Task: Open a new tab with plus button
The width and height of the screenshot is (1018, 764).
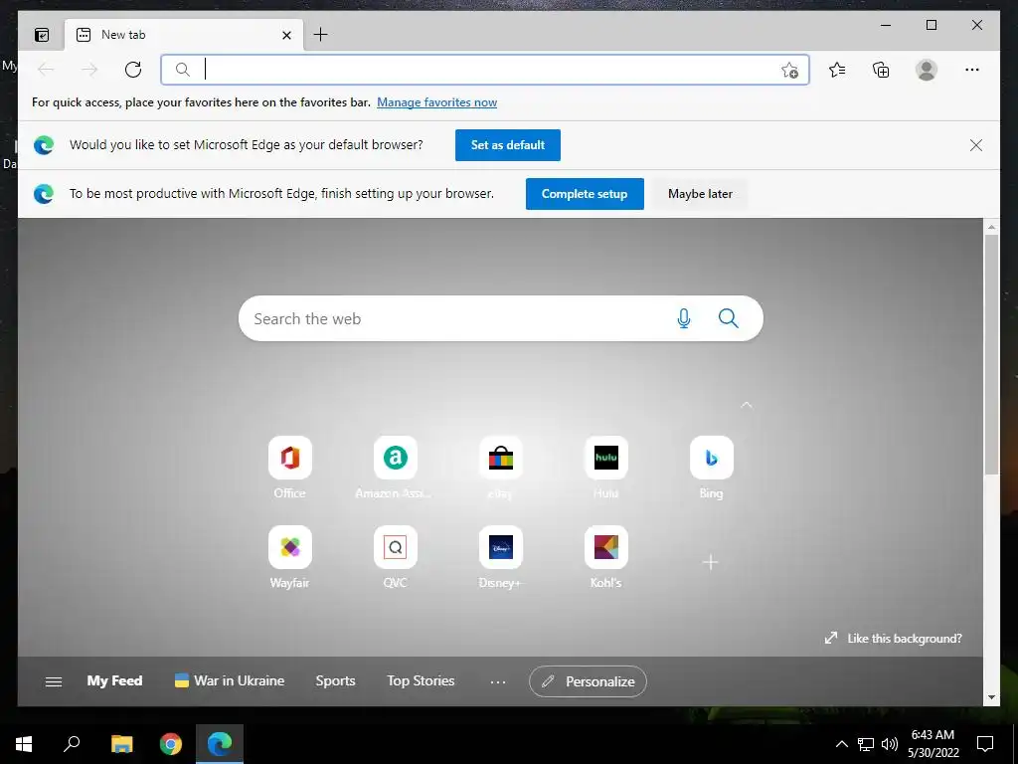Action: point(321,35)
